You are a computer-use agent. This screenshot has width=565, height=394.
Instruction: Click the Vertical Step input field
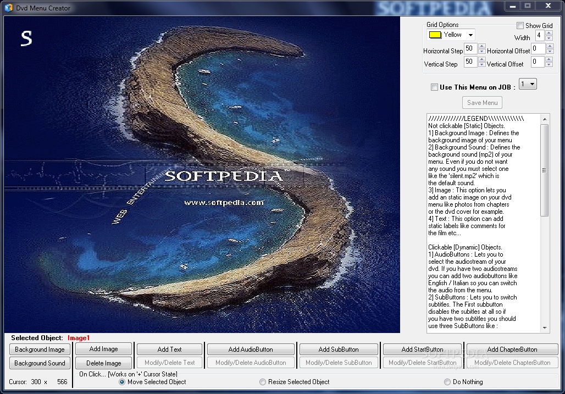[470, 62]
